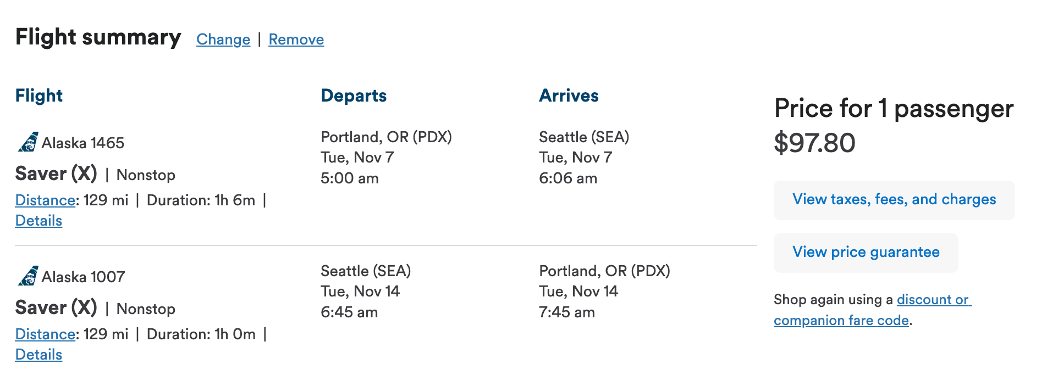
Task: Open the View price guarantee button
Action: (866, 253)
